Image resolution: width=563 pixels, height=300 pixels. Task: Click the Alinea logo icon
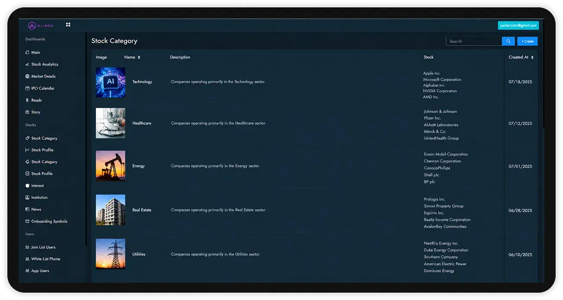pyautogui.click(x=32, y=25)
